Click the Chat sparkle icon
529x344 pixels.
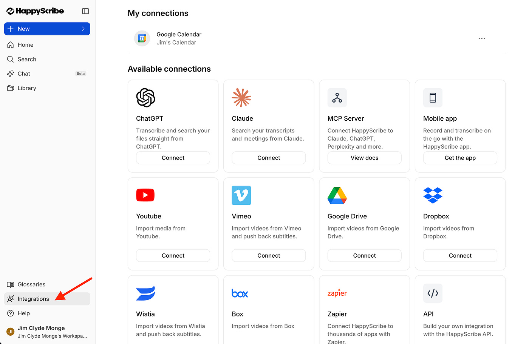click(11, 74)
